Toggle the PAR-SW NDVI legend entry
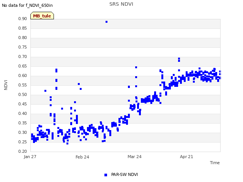 point(121,174)
